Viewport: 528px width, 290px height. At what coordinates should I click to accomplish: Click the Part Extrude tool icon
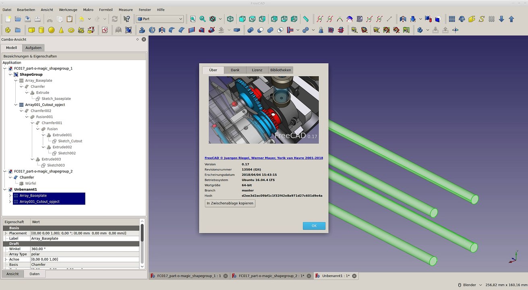click(x=142, y=30)
